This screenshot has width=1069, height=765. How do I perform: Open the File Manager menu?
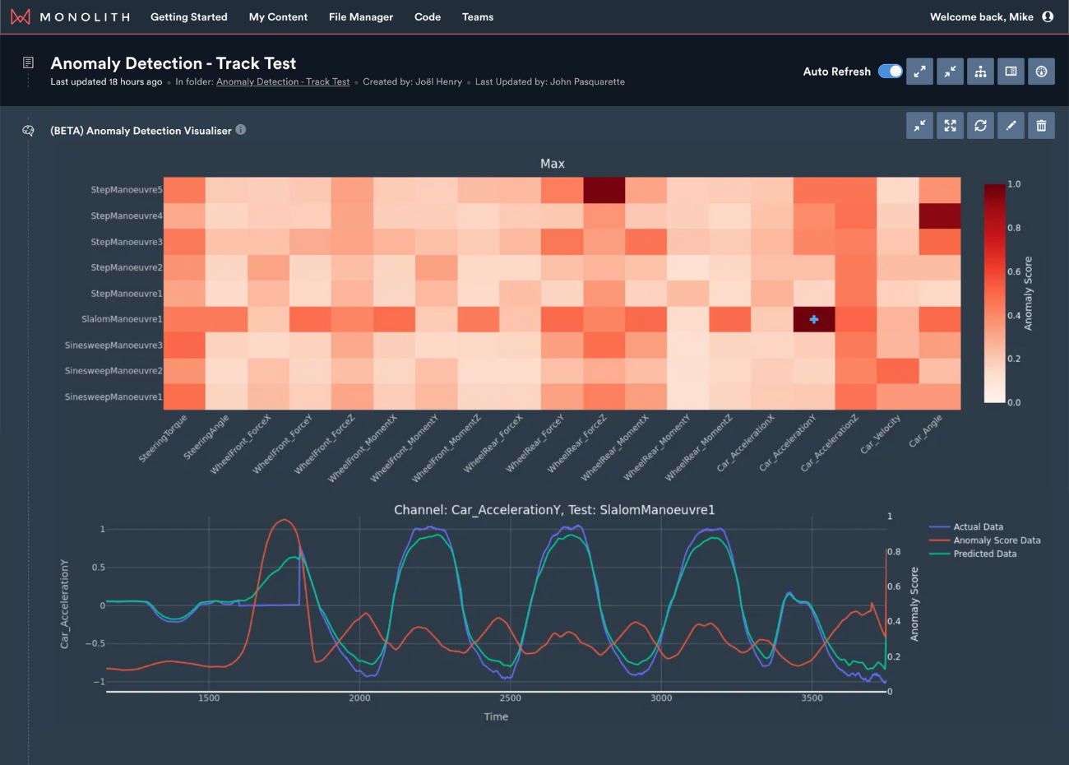tap(361, 16)
